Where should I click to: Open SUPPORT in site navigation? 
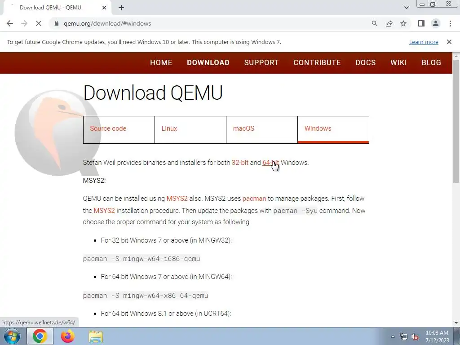[261, 62]
